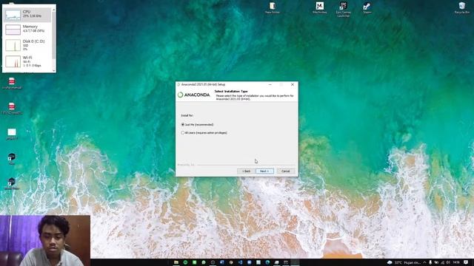Open the Visual Studio Code taskbar icon
The width and height of the screenshot is (474, 266).
tap(240, 262)
